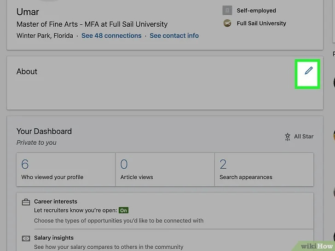Click the Master of Fine Arts headline
The width and height of the screenshot is (335, 251).
coord(92,24)
